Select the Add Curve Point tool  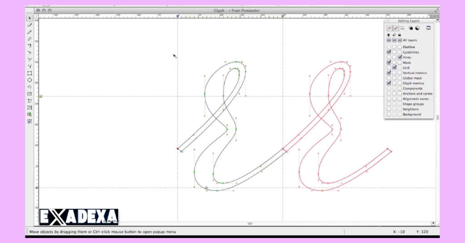(x=30, y=59)
